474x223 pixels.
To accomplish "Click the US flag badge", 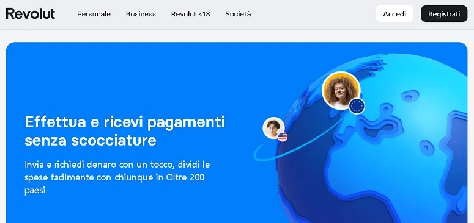I will (283, 137).
